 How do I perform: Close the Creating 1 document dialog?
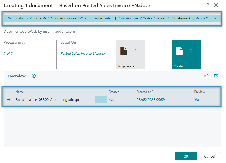pos(216,5)
